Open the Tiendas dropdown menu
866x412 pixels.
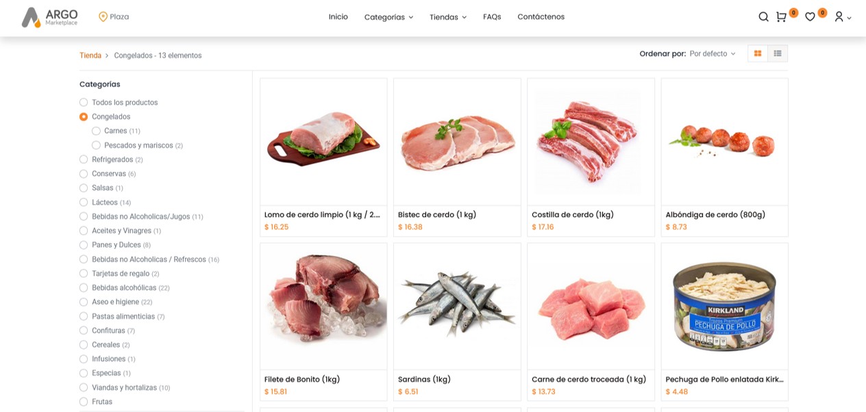click(x=447, y=16)
